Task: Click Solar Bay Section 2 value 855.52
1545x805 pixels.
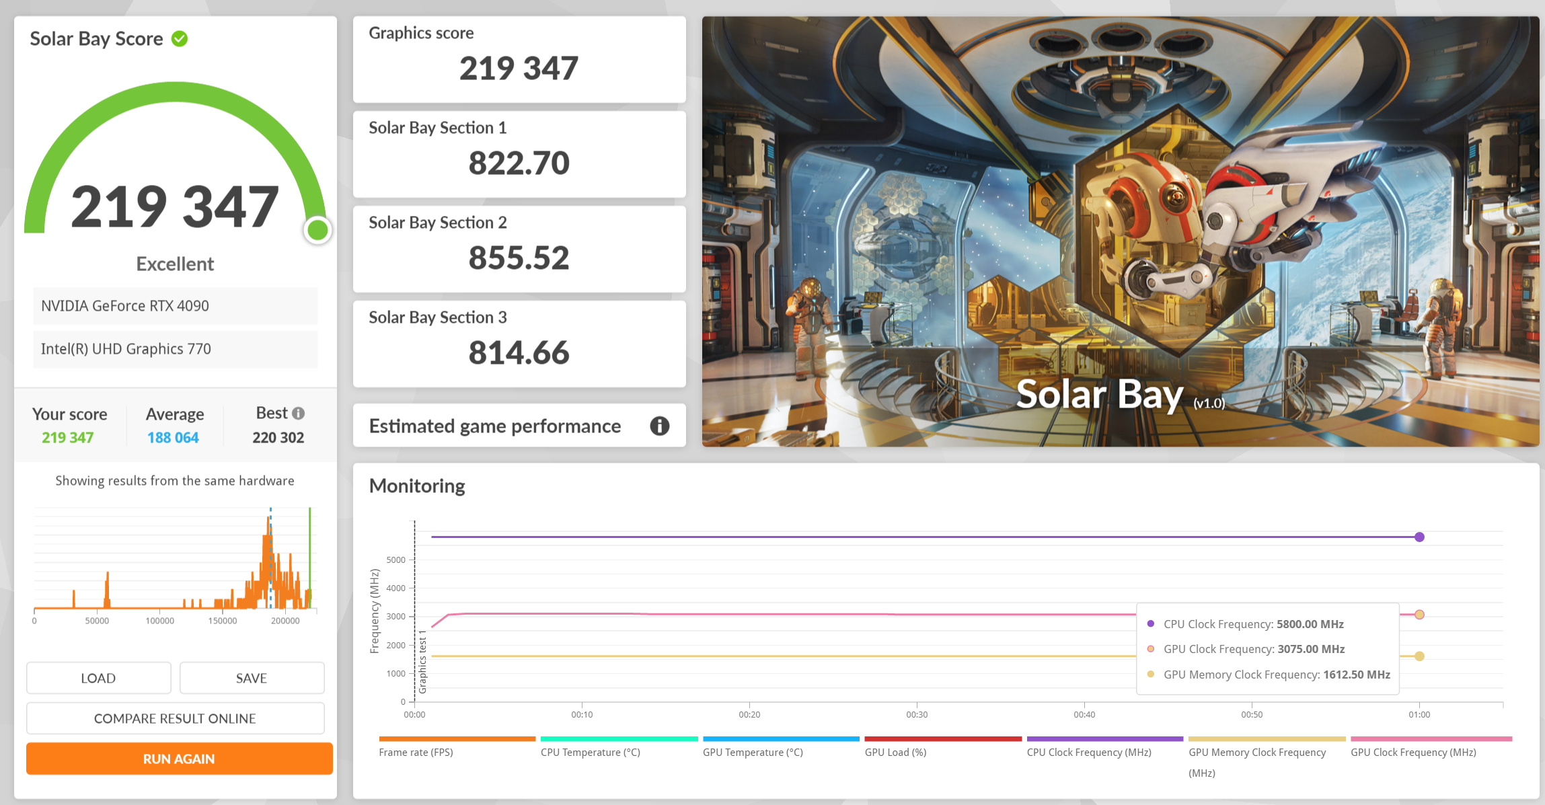Action: pyautogui.click(x=519, y=258)
